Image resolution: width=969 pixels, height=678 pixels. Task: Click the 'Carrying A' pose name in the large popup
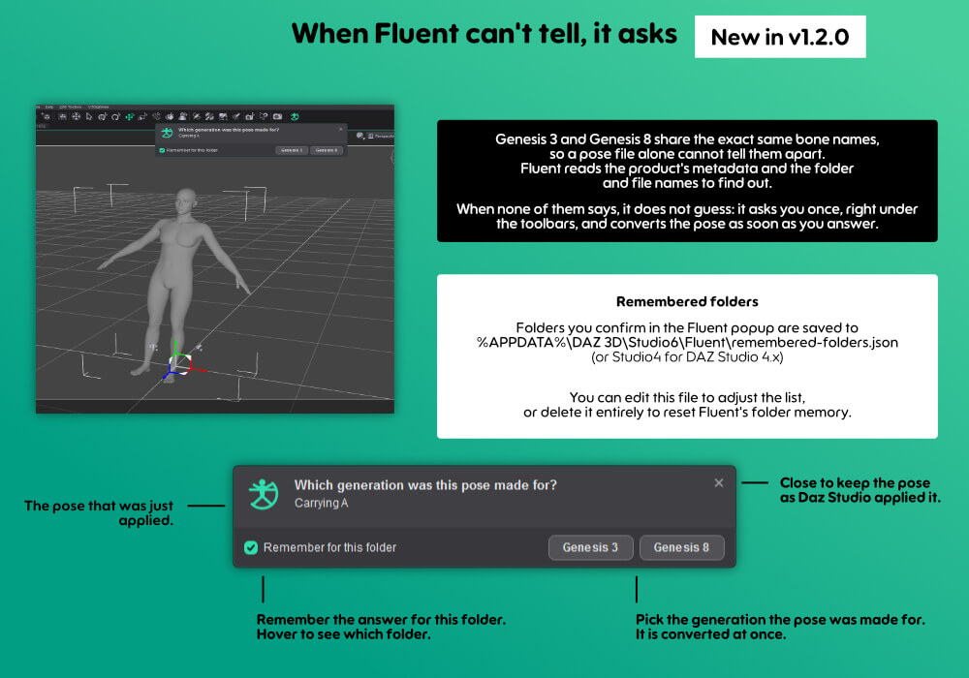coord(322,504)
